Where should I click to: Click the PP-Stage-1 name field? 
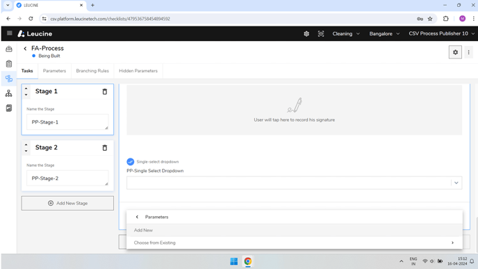coord(67,122)
